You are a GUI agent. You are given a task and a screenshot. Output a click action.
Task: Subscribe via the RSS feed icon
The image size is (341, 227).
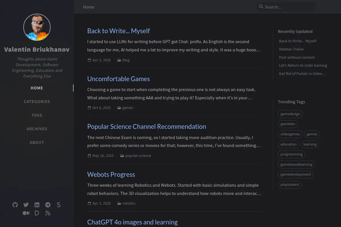(48, 213)
